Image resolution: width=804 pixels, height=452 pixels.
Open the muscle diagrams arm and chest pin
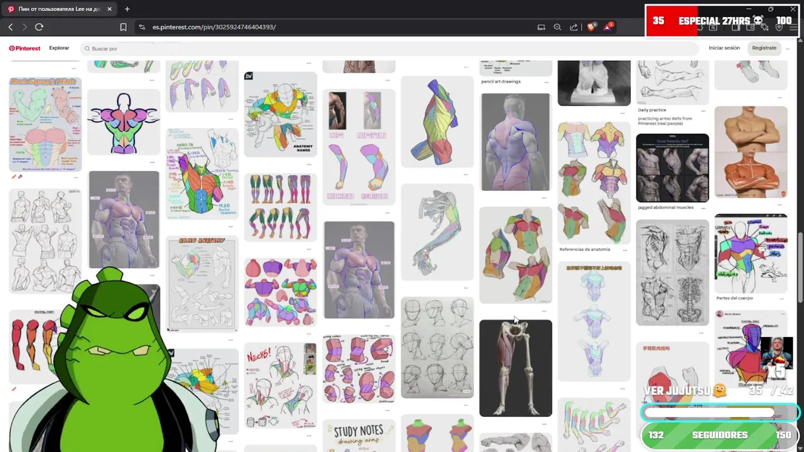coord(45,124)
